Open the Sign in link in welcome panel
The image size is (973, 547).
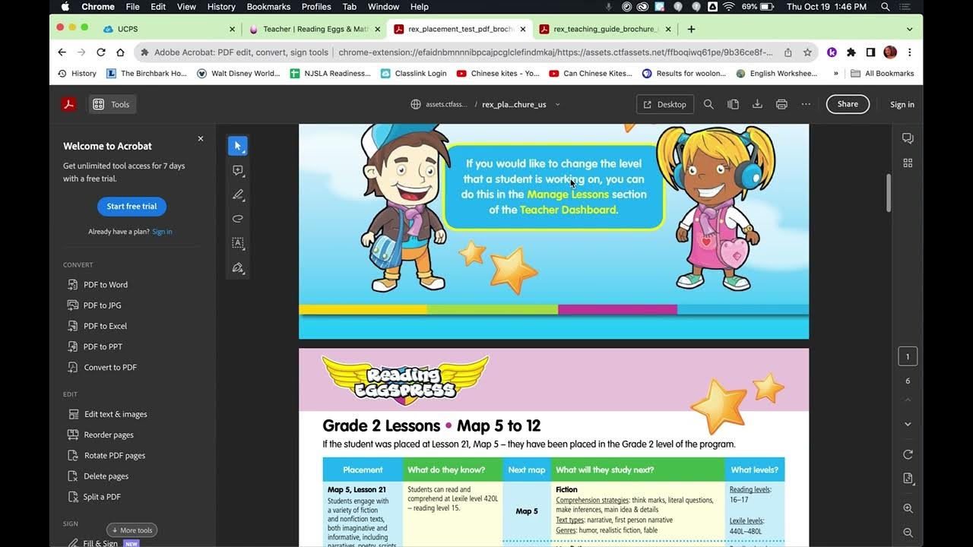coord(162,232)
